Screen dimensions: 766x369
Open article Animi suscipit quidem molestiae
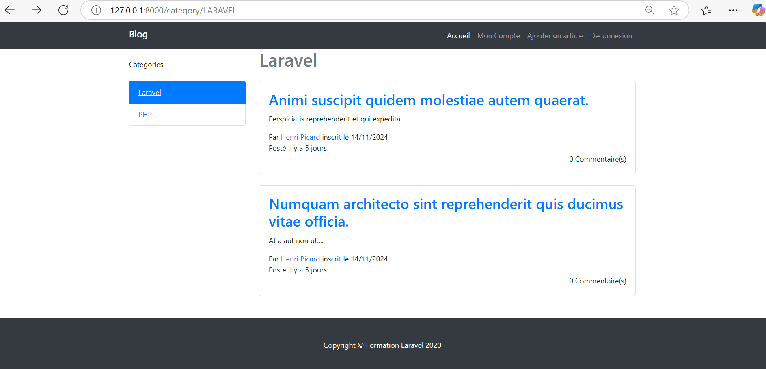tap(429, 100)
